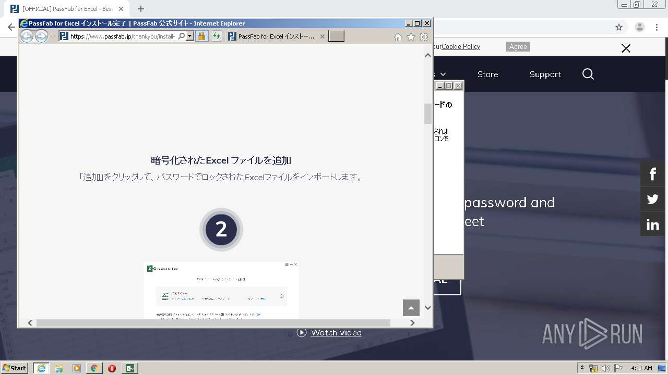Bookmark this page with Chrome star
The image size is (668, 375).
click(x=619, y=27)
